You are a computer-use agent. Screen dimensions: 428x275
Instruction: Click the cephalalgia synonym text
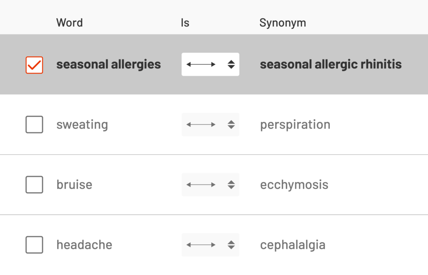[x=293, y=245]
